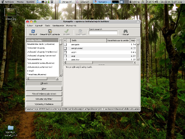
Task: Click the terminal launcher in top panel
Action: click(x=43, y=2)
